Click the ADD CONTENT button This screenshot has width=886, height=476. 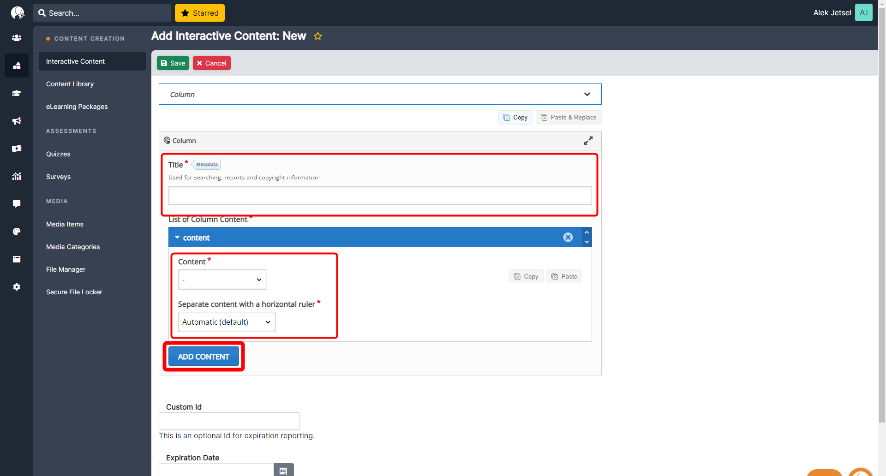[x=204, y=357]
